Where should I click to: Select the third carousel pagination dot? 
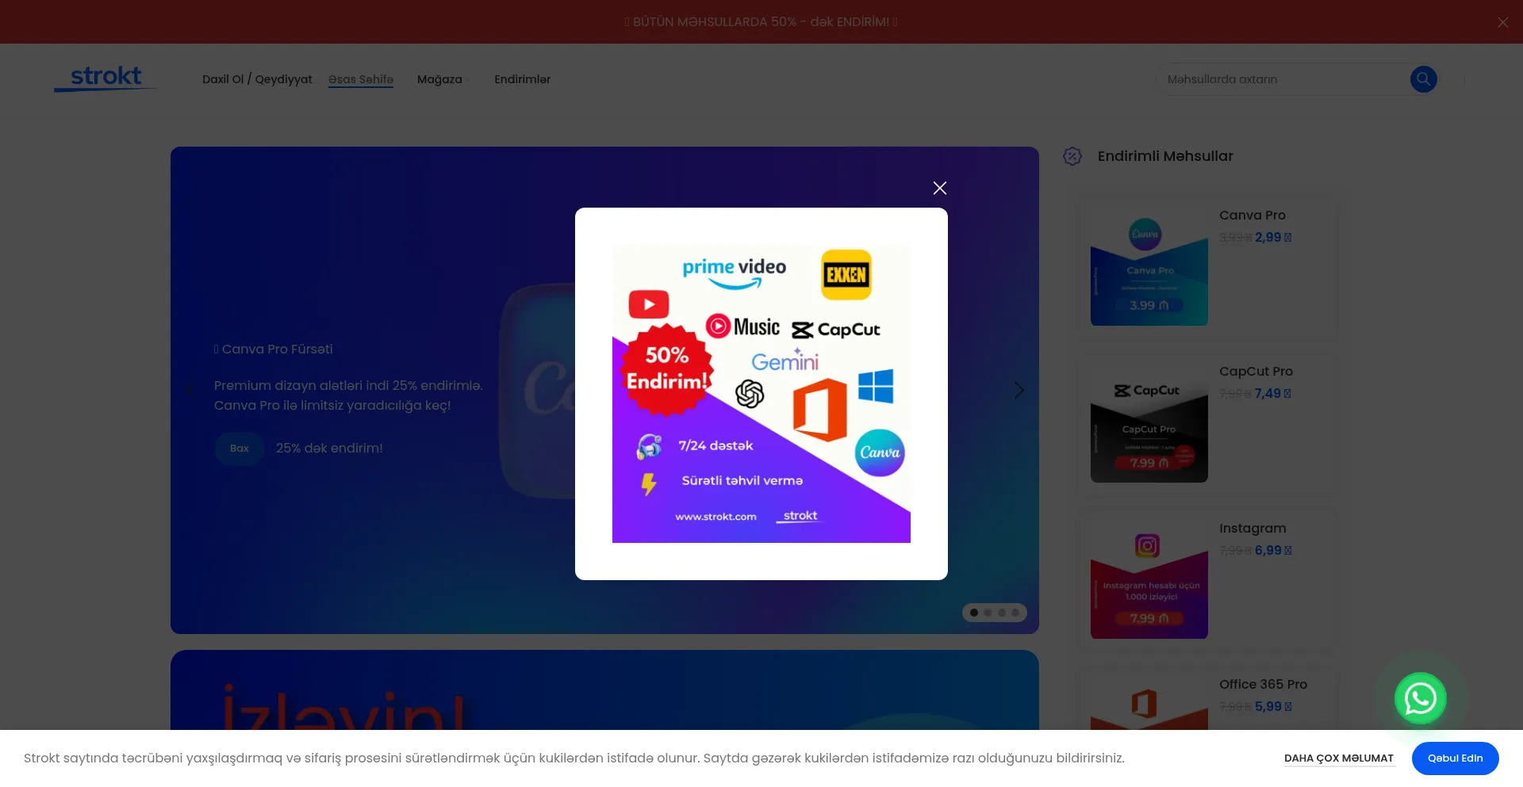point(1002,613)
